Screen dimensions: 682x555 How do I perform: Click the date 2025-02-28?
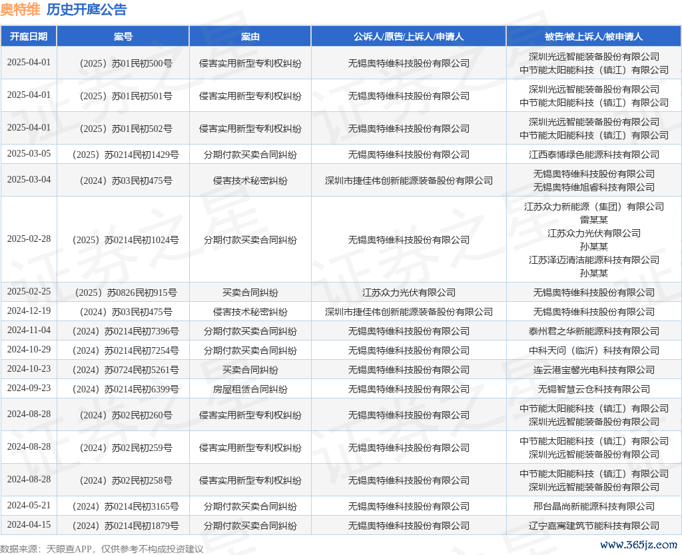pyautogui.click(x=29, y=239)
